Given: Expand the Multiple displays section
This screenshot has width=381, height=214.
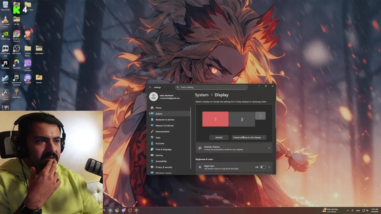Looking at the screenshot, I should (234, 148).
